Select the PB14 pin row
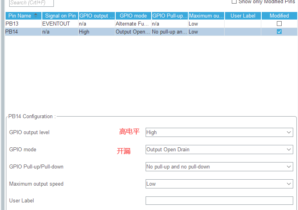 pyautogui.click(x=151, y=32)
